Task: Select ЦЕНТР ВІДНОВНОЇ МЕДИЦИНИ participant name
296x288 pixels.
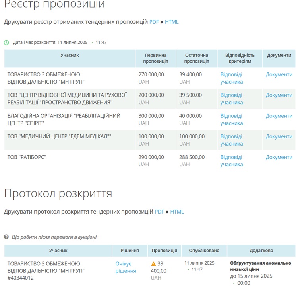Action: [x=67, y=99]
